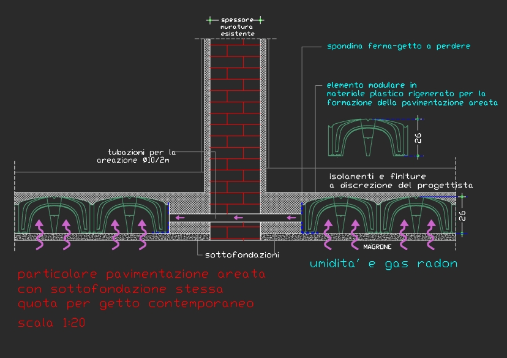Select the 'isolamenti e finiture' annotation
The image size is (507, 358).
[x=377, y=175]
